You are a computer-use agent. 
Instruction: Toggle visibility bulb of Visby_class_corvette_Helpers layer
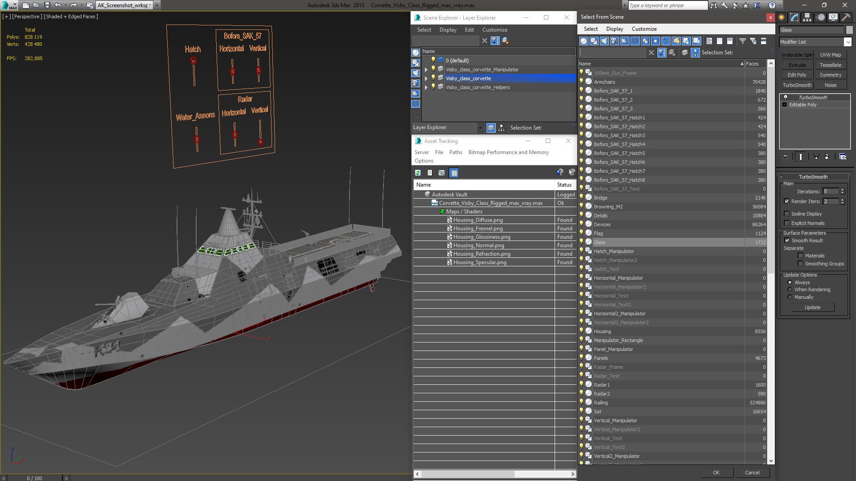(433, 87)
